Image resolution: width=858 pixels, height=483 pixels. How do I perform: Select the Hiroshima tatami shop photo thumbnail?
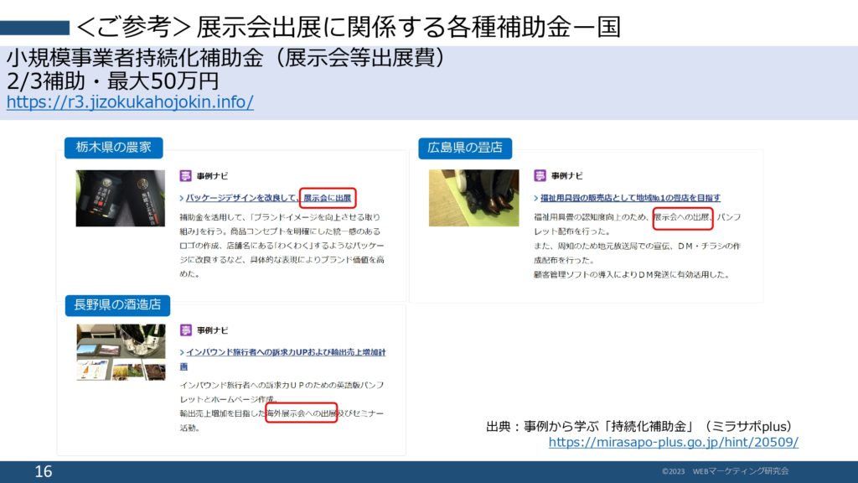(473, 198)
